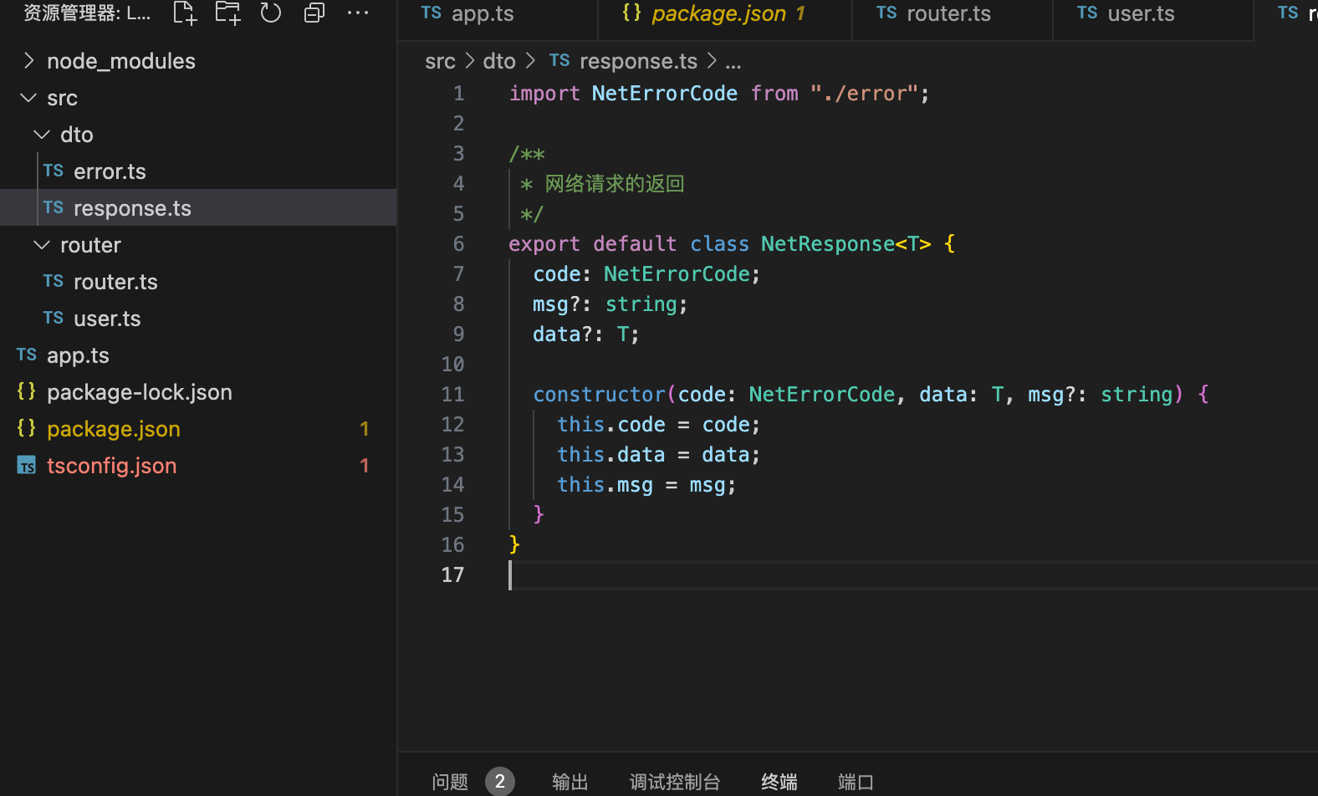Refresh the explorer file tree

(x=271, y=13)
